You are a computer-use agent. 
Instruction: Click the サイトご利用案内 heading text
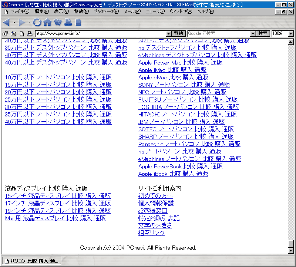[160, 188]
